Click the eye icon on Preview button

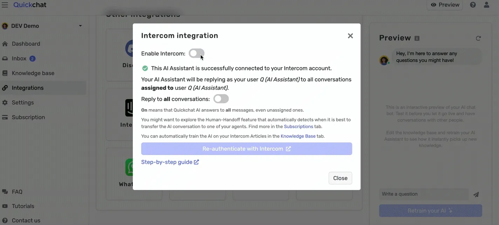[x=433, y=5]
